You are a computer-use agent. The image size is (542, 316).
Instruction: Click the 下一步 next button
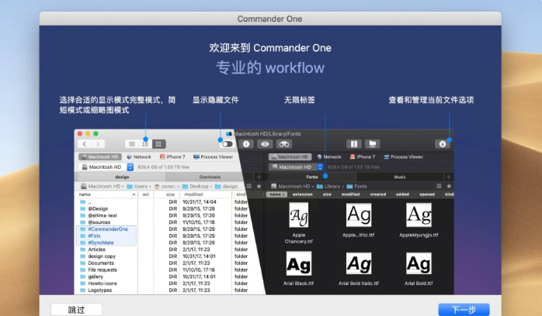click(464, 310)
